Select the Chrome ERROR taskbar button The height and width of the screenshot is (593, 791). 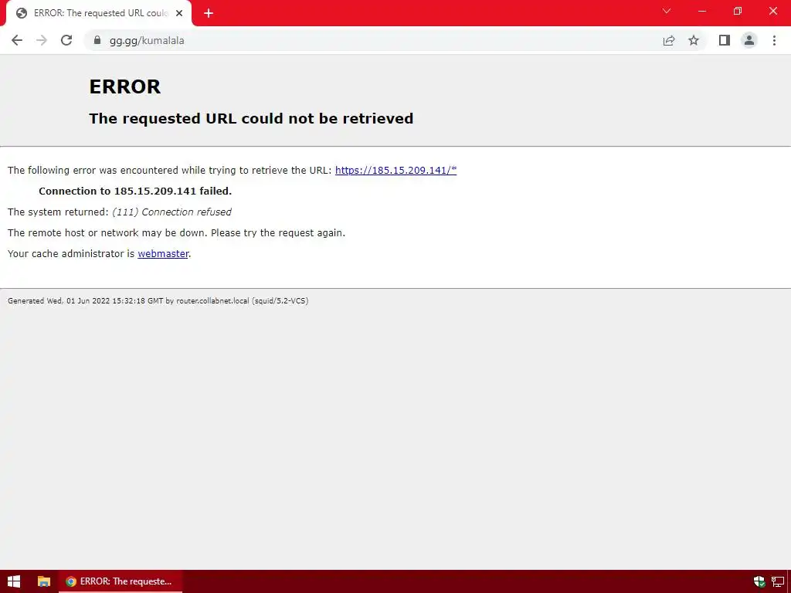[121, 581]
